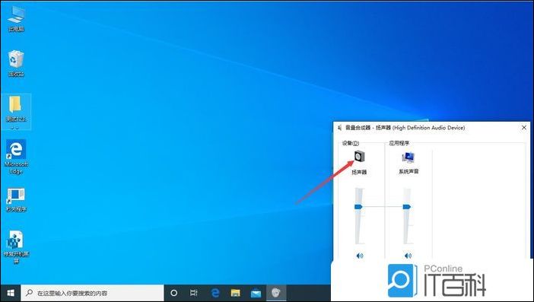Click the taskbar search input box
Image resolution: width=534 pixels, height=302 pixels.
tap(92, 293)
